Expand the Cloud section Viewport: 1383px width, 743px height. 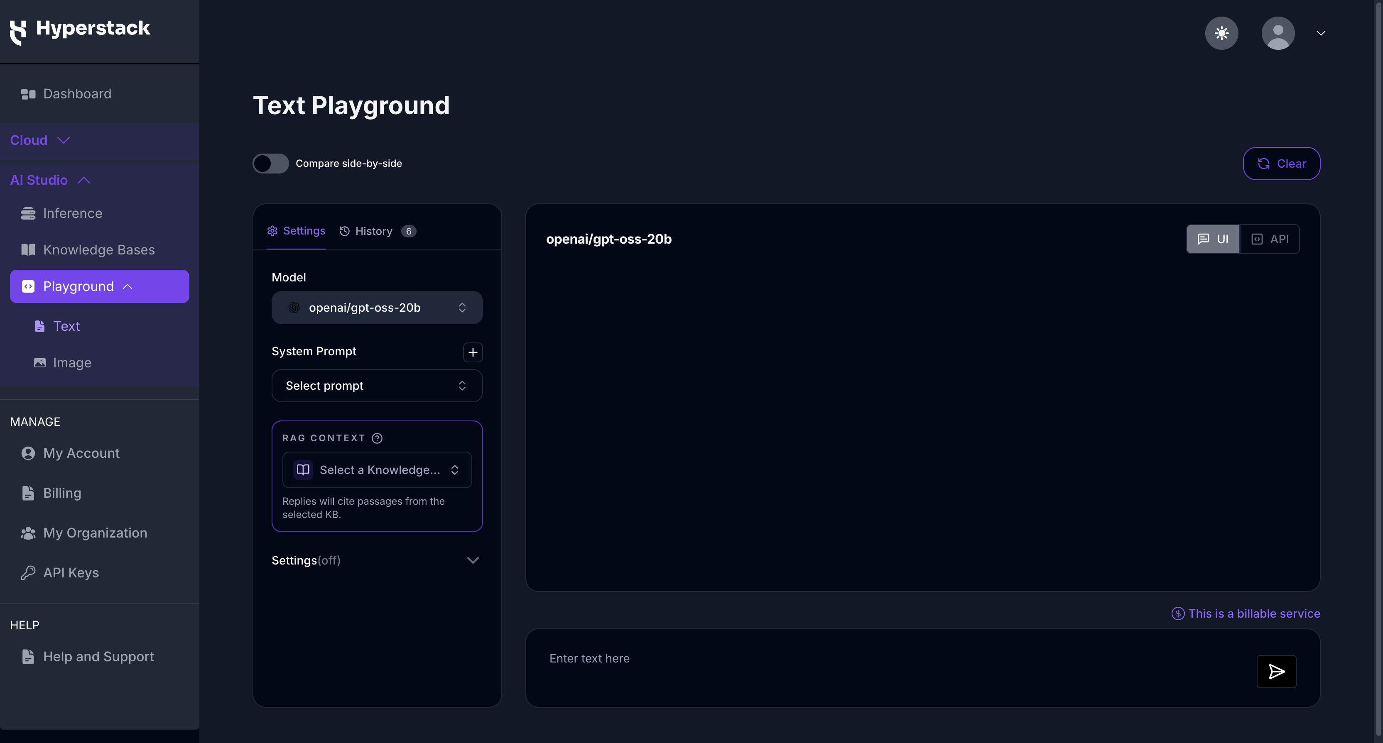[40, 140]
